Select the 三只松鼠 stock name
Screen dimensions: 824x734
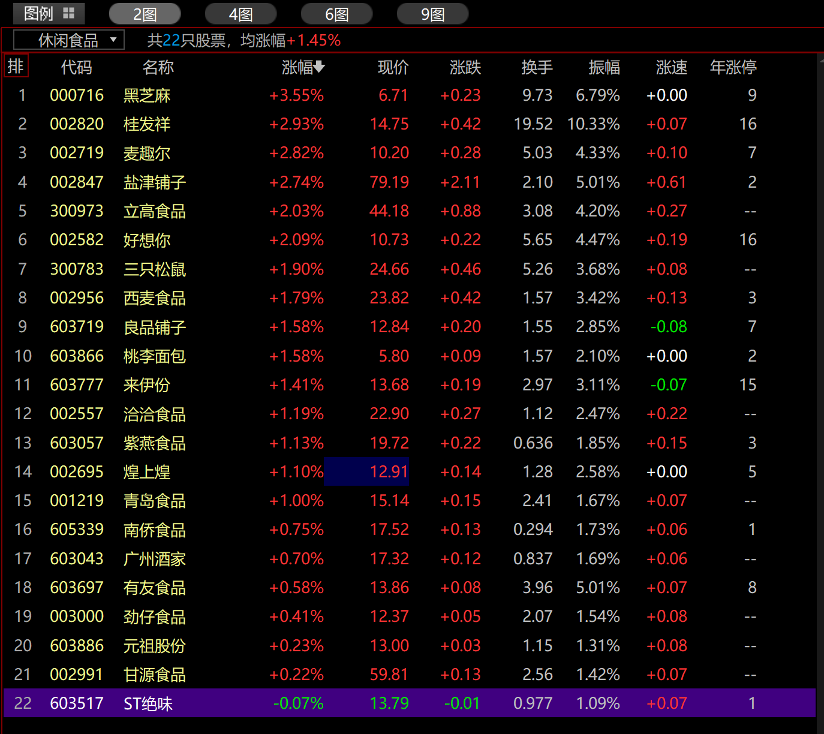click(155, 269)
